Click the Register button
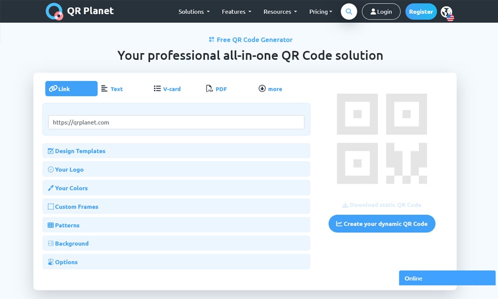Image resolution: width=498 pixels, height=299 pixels. click(x=421, y=10)
